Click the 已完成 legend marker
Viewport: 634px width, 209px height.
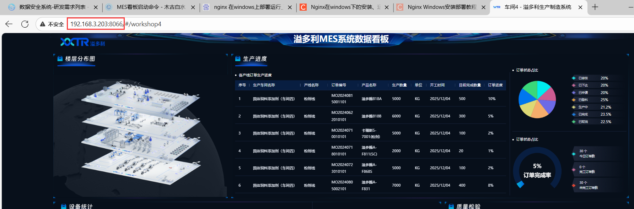(574, 114)
